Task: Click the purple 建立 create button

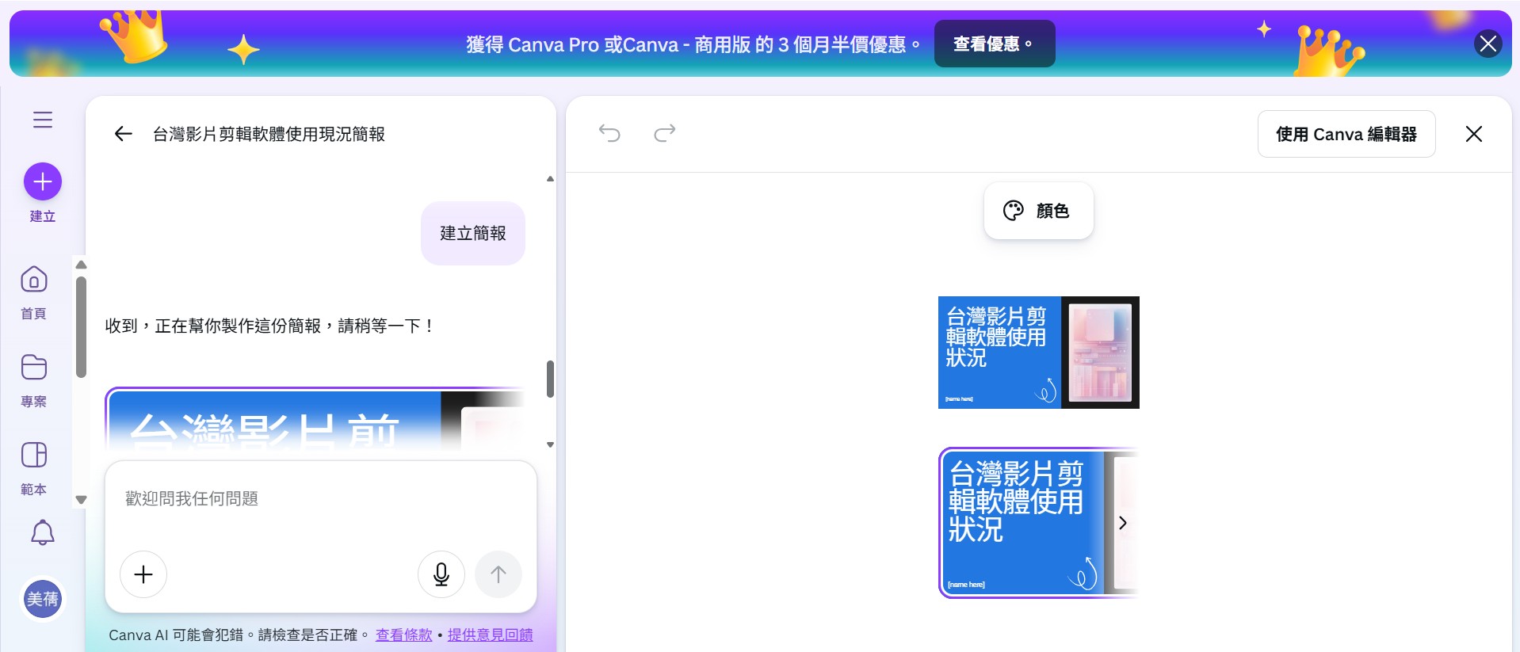Action: (43, 181)
